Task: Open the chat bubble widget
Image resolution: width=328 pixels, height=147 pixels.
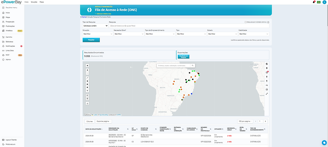Action: point(324,143)
